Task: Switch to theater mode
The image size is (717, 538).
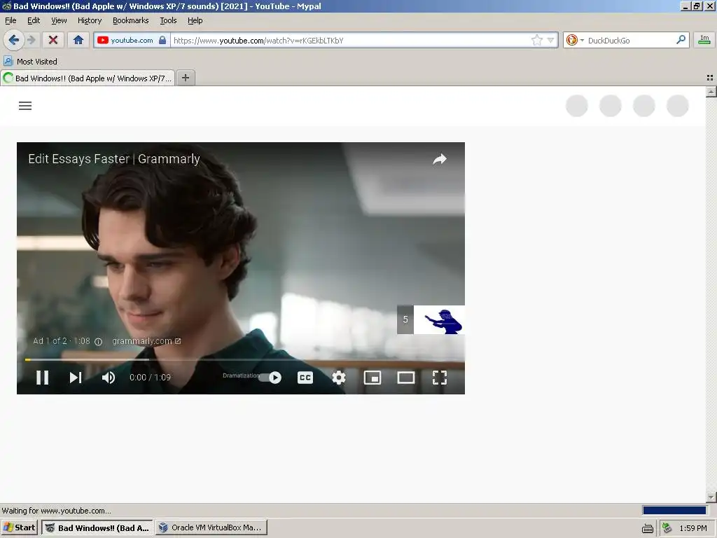Action: click(405, 378)
